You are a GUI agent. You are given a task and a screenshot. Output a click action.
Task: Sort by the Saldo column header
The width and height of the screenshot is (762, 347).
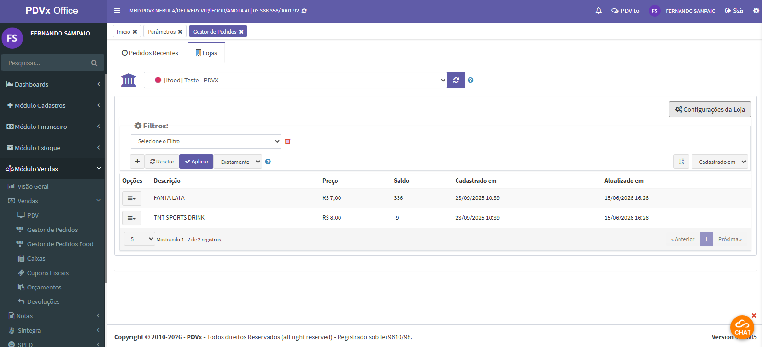click(x=401, y=181)
